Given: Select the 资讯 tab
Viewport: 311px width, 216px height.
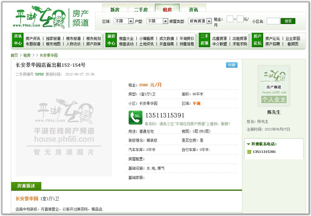Looking at the screenshot, I should pos(193,10).
